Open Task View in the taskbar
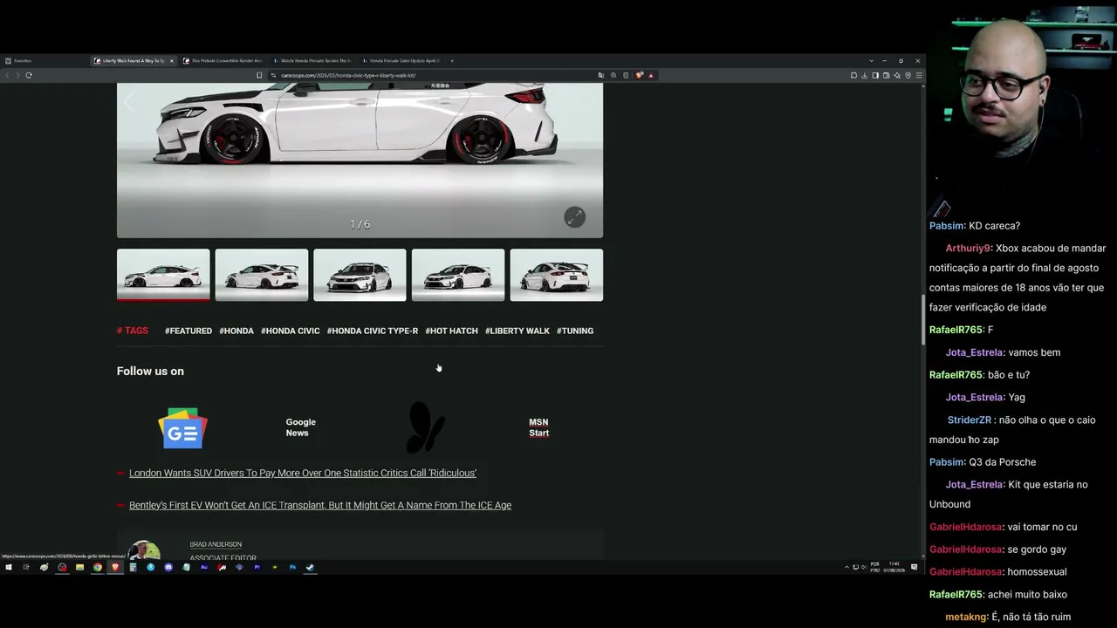This screenshot has width=1117, height=628. [26, 567]
